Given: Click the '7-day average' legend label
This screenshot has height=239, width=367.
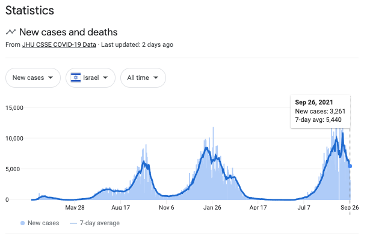Looking at the screenshot, I should [x=100, y=223].
